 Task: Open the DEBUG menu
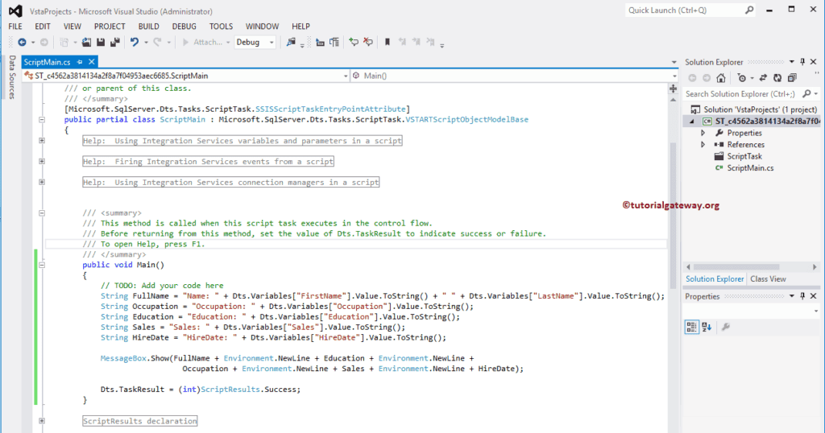[x=184, y=27]
